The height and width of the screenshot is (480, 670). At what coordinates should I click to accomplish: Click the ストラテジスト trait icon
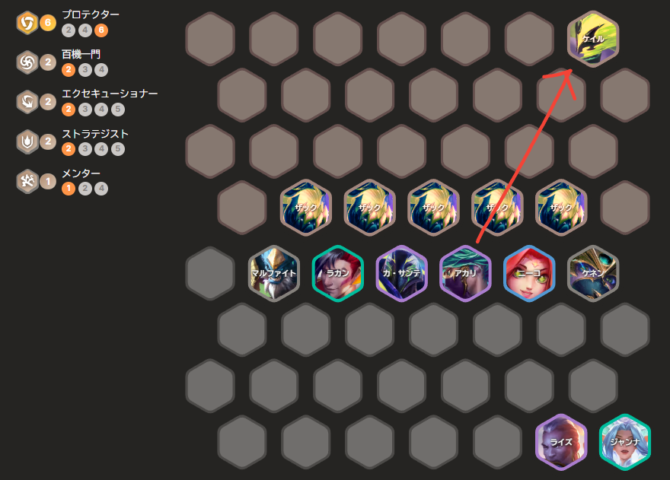[x=27, y=141]
